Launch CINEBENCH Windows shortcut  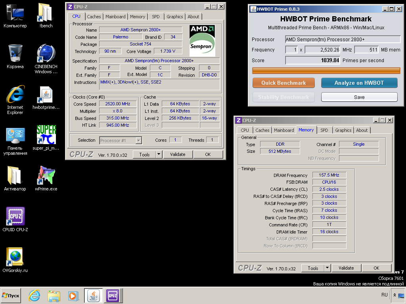46,59
